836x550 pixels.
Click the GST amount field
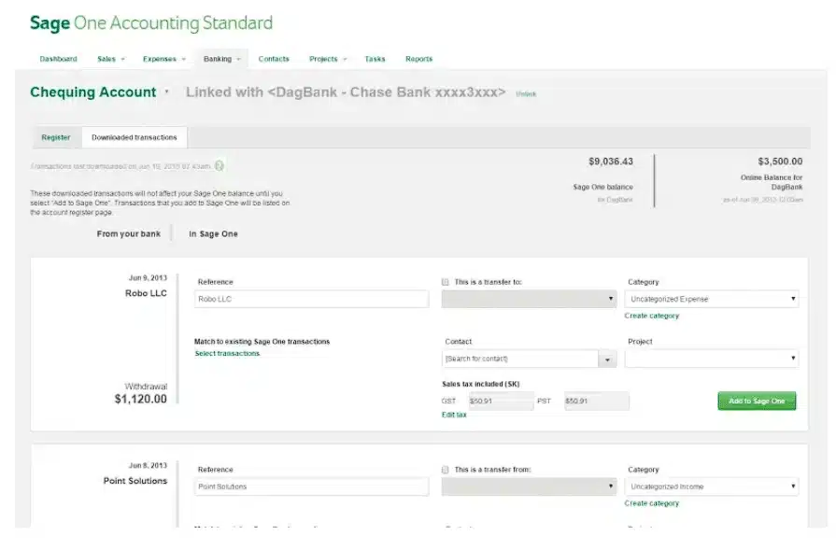coord(501,401)
